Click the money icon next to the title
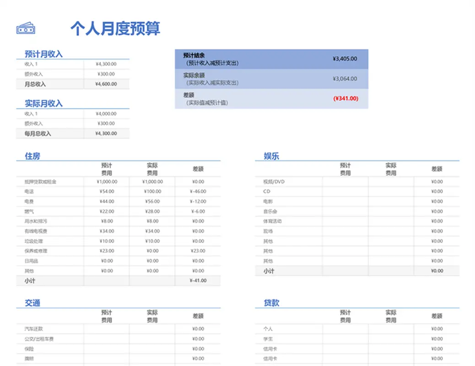 point(26,28)
